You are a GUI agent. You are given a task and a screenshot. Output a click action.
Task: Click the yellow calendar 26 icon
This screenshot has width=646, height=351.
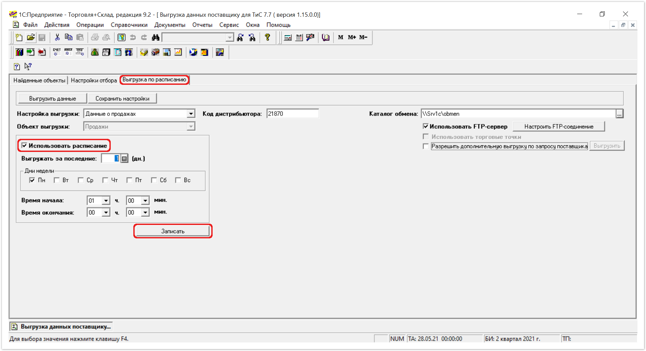point(204,52)
